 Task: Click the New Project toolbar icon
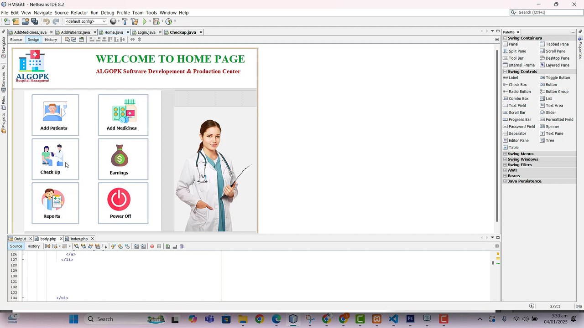(16, 21)
